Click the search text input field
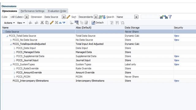 150,17
